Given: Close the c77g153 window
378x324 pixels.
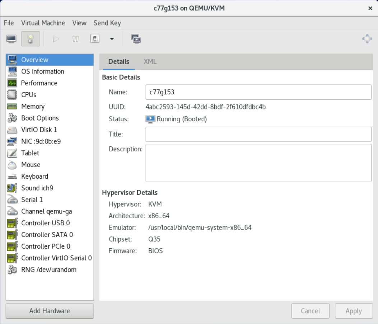Looking at the screenshot, I should (x=370, y=8).
